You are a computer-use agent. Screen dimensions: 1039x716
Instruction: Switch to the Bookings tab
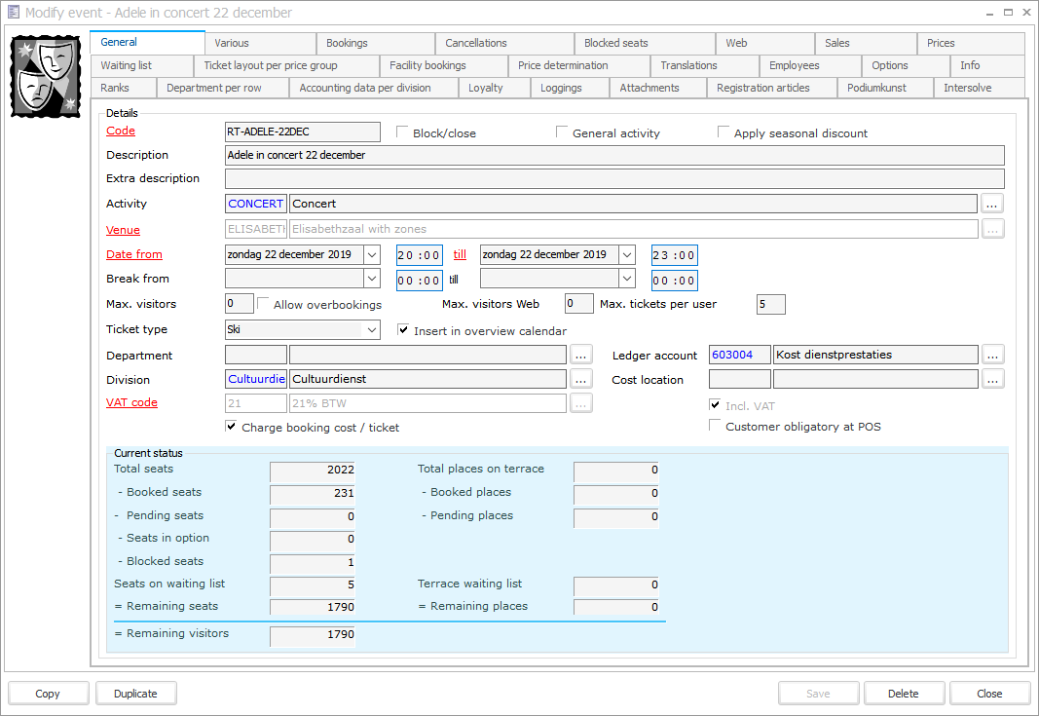coord(347,43)
